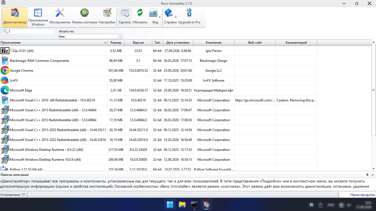The image size is (376, 211).
Task: Click the search magnifier icon
Action: (6, 32)
